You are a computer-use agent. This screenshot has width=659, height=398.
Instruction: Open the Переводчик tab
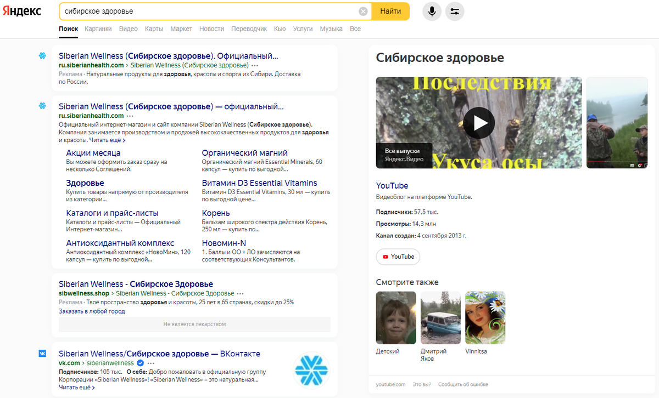[x=249, y=29]
